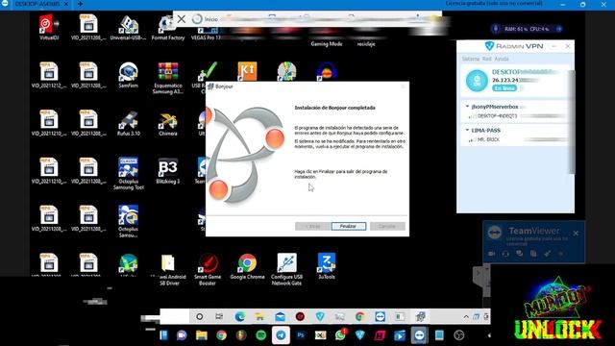Click the En línea status badge
615x346 pixels.
pyautogui.click(x=504, y=88)
